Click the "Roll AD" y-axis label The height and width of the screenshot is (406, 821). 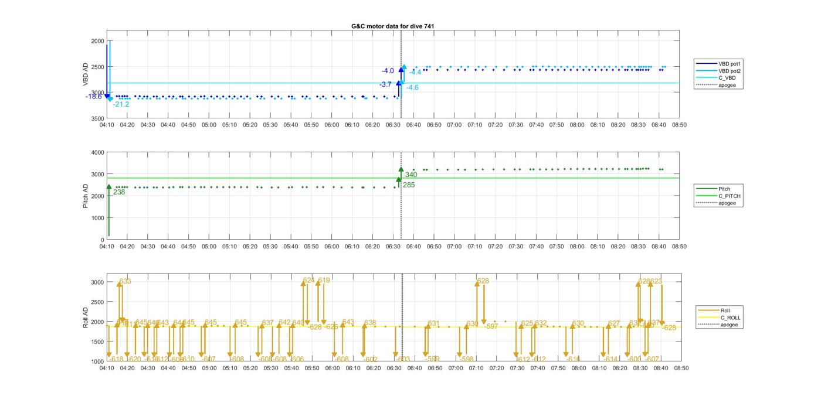[86, 317]
